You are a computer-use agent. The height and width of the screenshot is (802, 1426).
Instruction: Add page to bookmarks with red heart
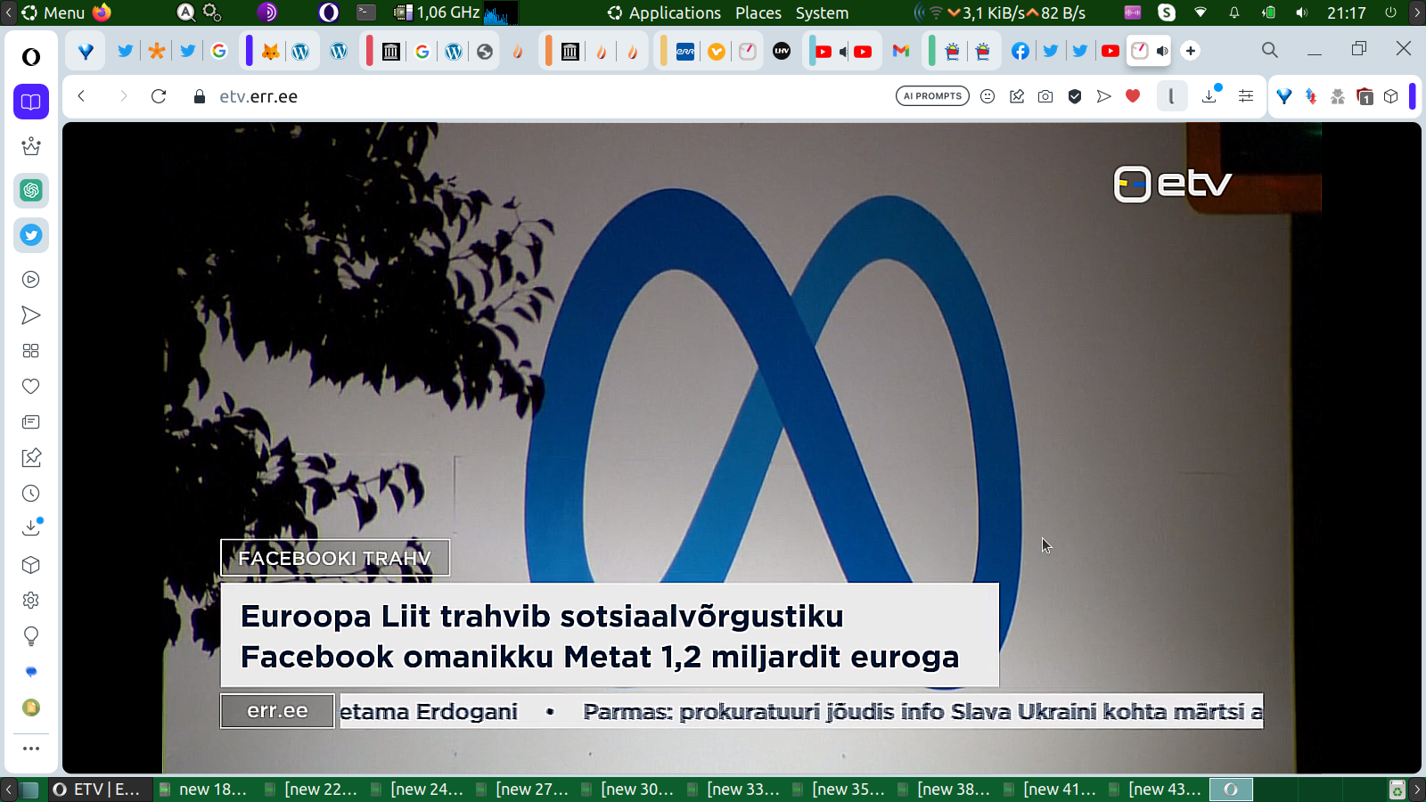[1133, 96]
